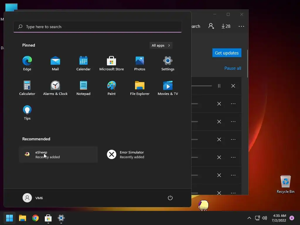Open the clock showing 4:35 AM
This screenshot has width=300, height=225.
tap(279, 218)
